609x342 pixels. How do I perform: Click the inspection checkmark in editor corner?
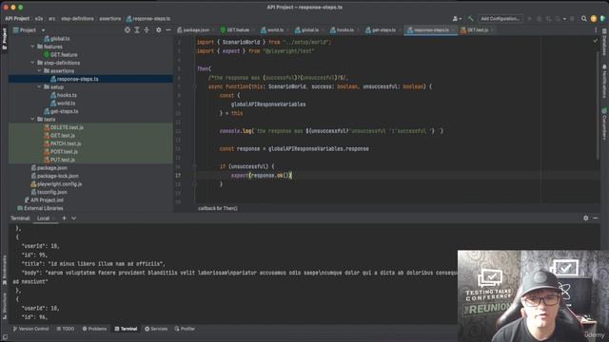tap(596, 40)
